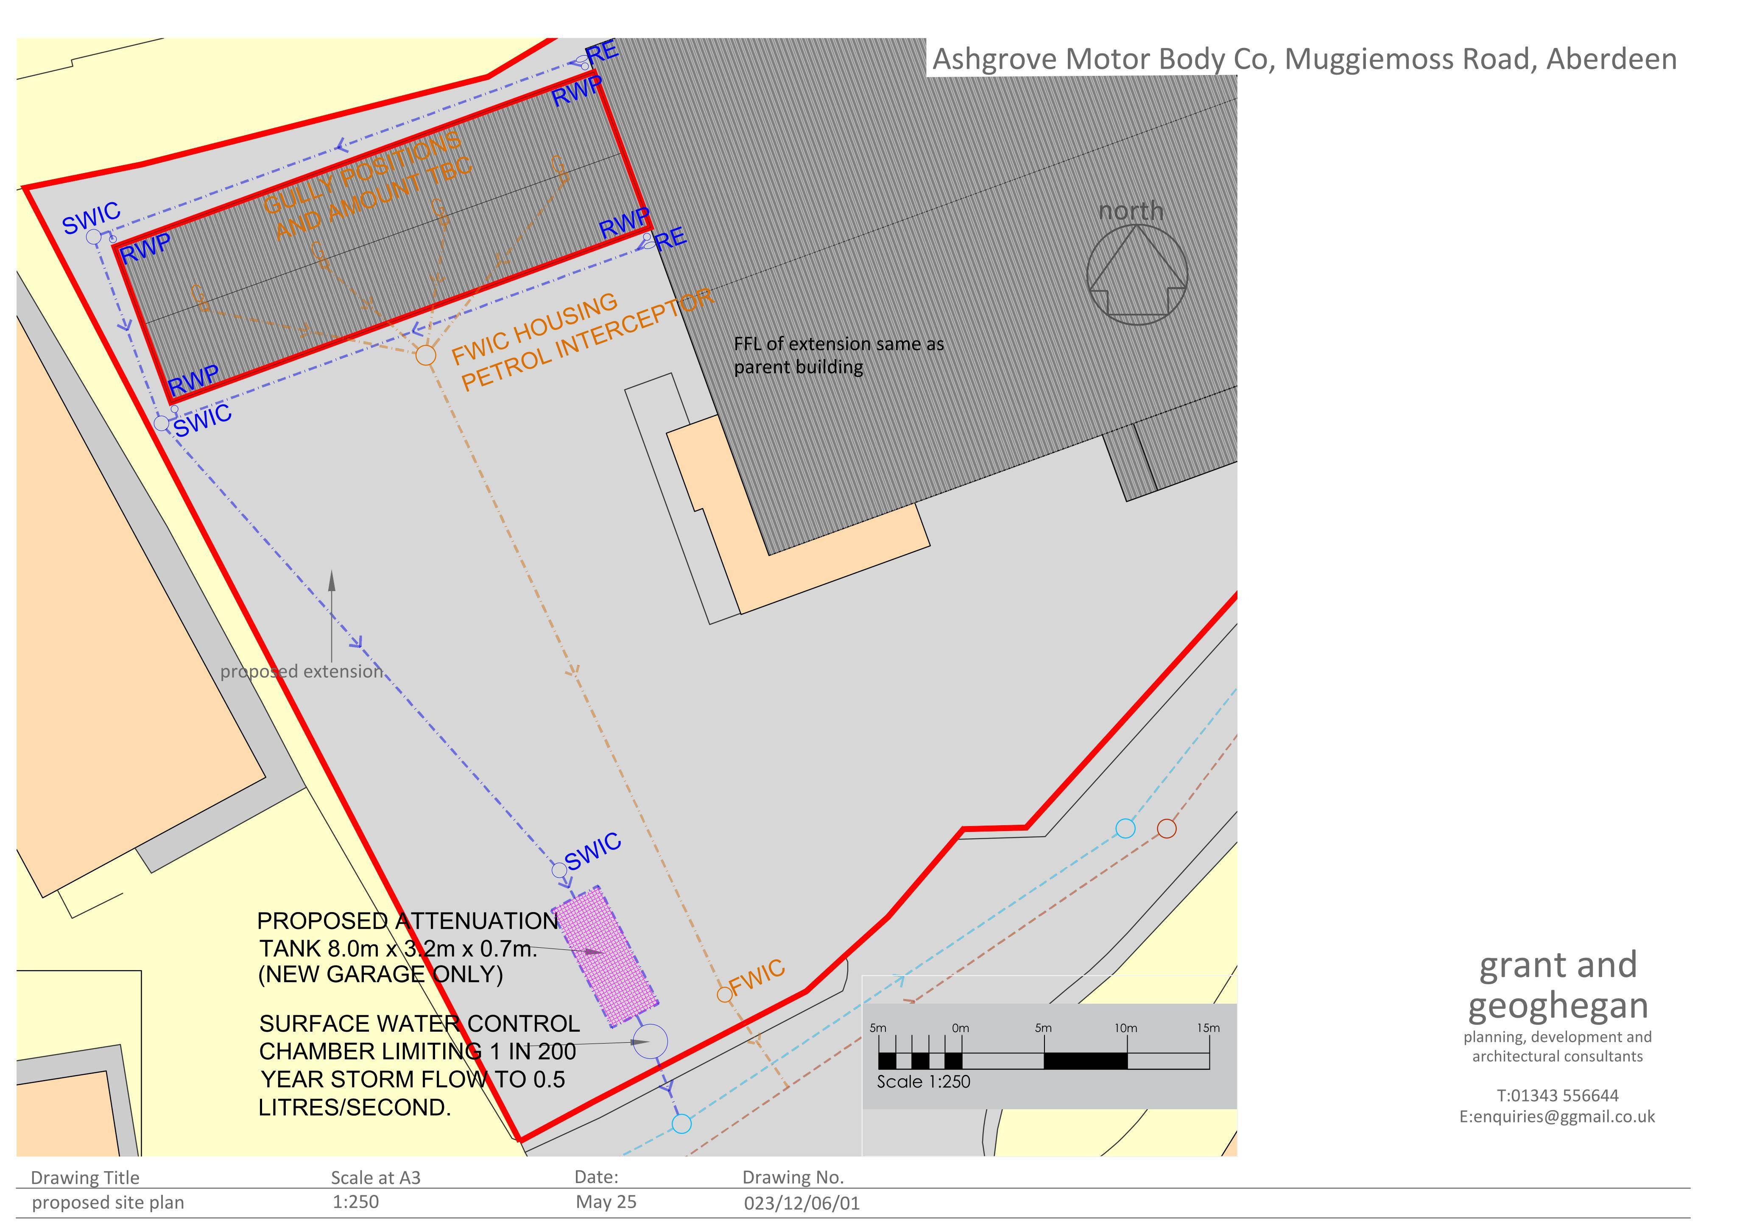The height and width of the screenshot is (1228, 1737).
Task: Click the 'Scale 1:250' text under scale bar
Action: [x=923, y=1082]
